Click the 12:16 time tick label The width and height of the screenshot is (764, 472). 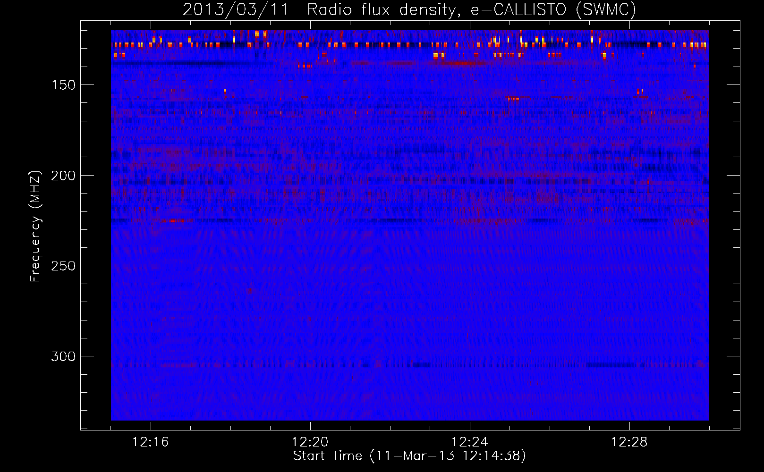(x=151, y=442)
